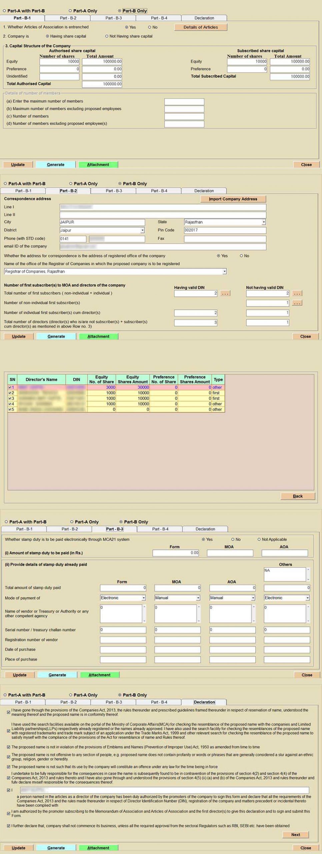Click ellipsis beside Not having valid DIN total subscribers

coord(297,294)
